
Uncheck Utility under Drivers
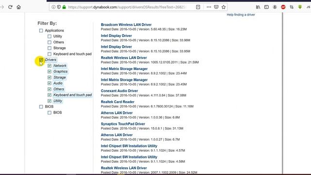coord(50,101)
